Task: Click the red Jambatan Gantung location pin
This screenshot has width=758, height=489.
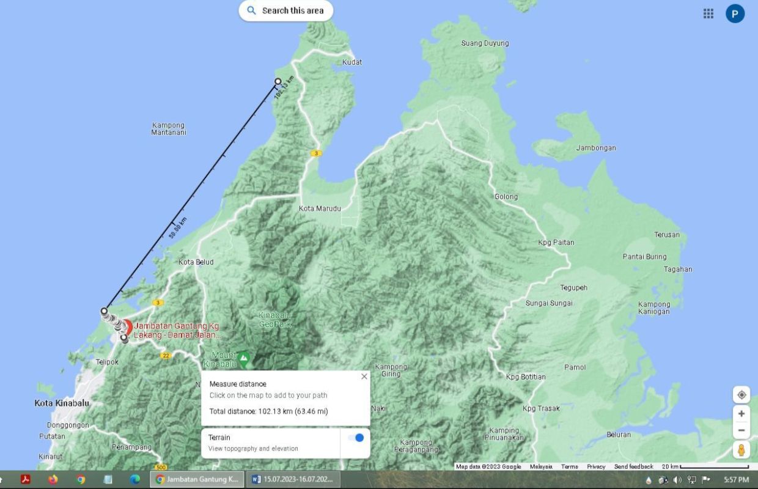Action: [x=127, y=328]
